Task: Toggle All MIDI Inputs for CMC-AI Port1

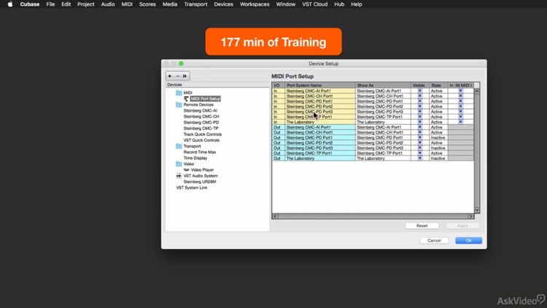Action: 460,91
